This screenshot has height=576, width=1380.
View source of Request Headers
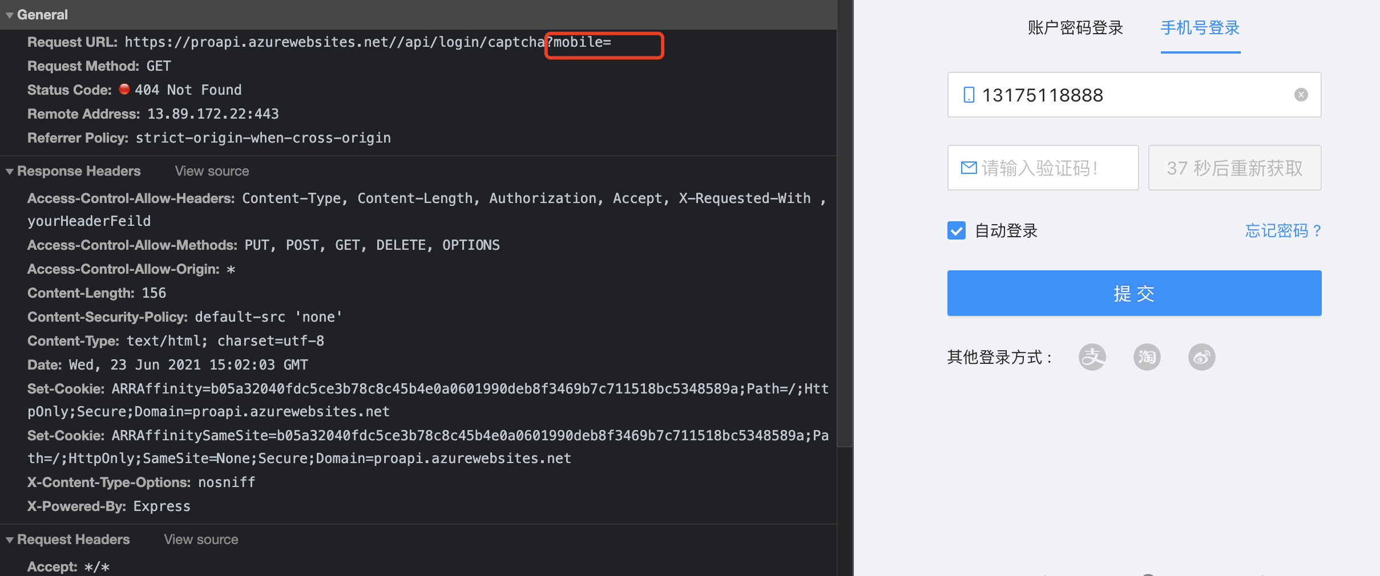point(200,539)
